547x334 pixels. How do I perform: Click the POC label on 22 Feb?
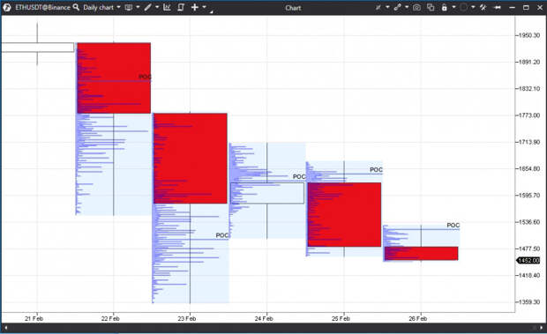(145, 77)
